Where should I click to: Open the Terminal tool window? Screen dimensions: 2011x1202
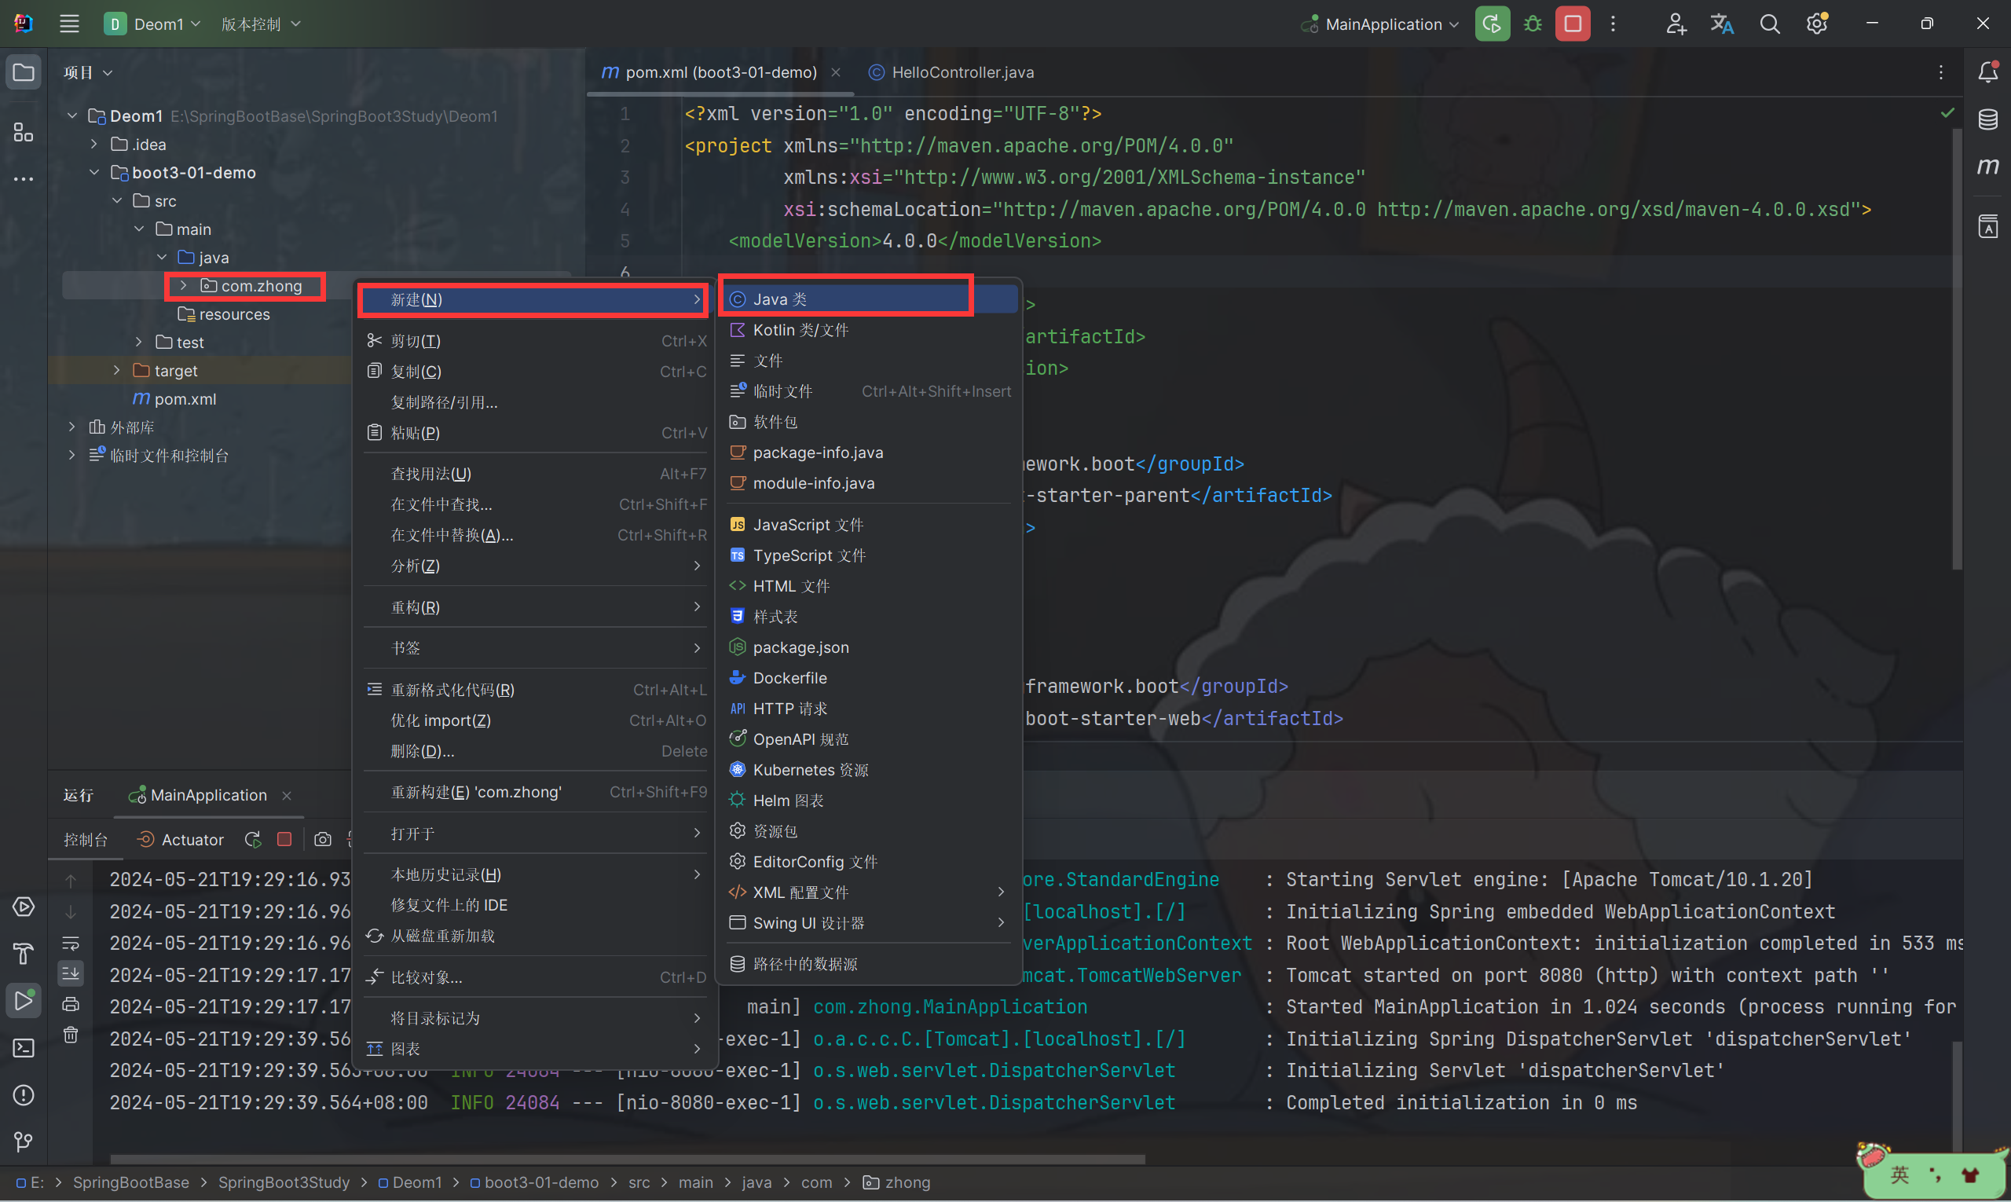pyautogui.click(x=24, y=1048)
